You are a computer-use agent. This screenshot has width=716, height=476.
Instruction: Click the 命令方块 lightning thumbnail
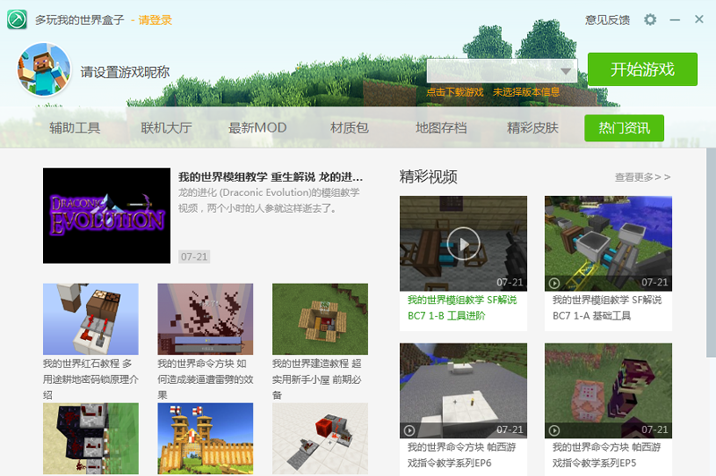205,319
